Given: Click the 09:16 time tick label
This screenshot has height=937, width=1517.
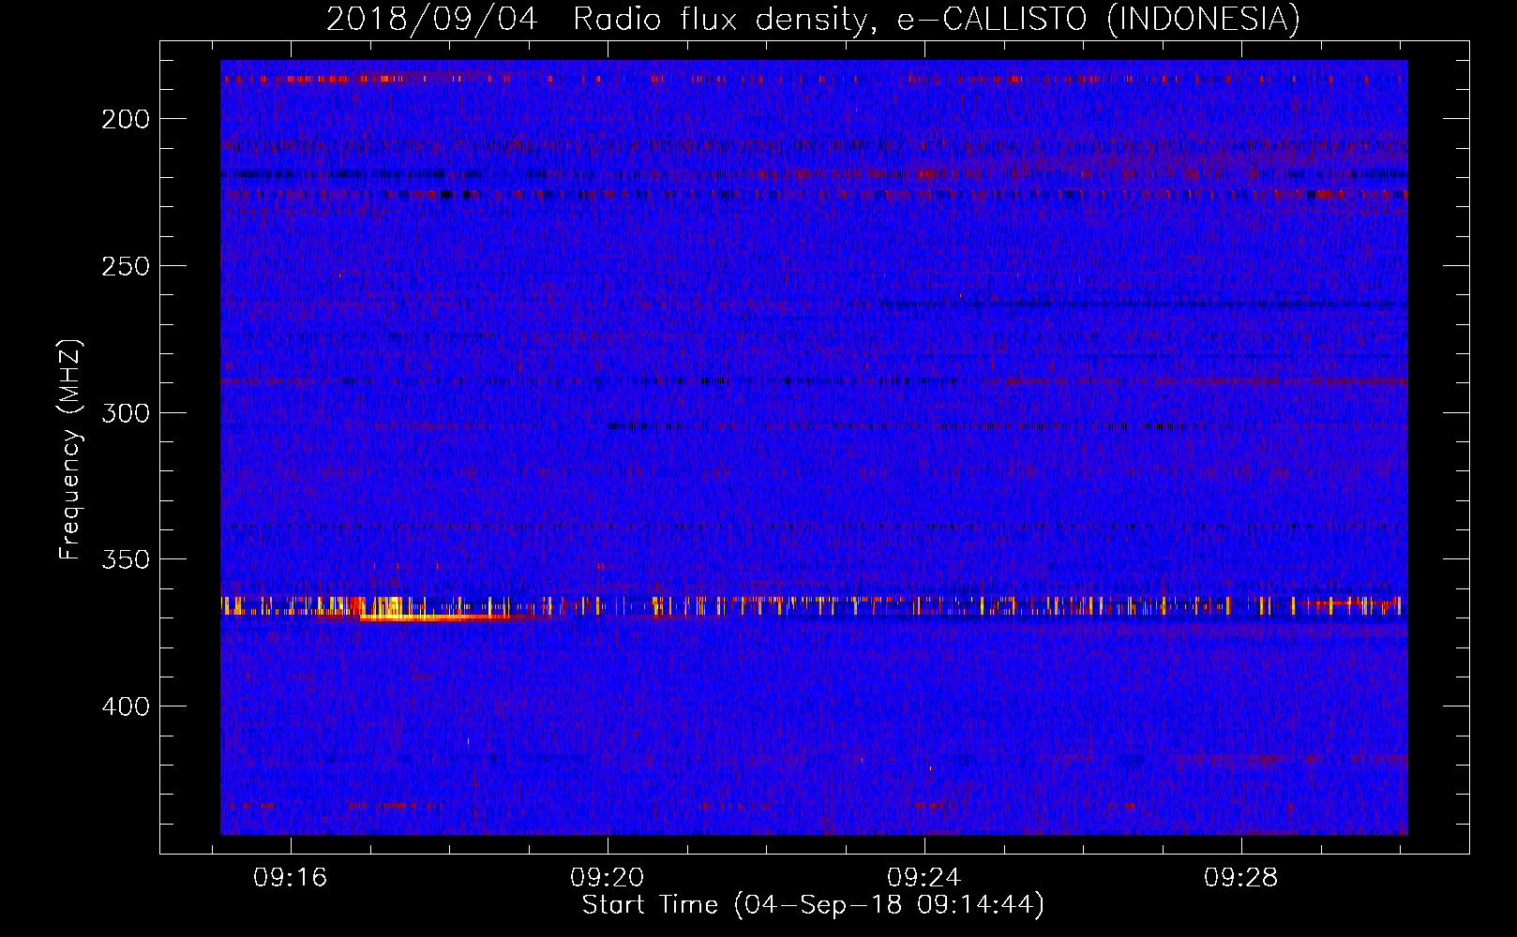Looking at the screenshot, I should 291,878.
